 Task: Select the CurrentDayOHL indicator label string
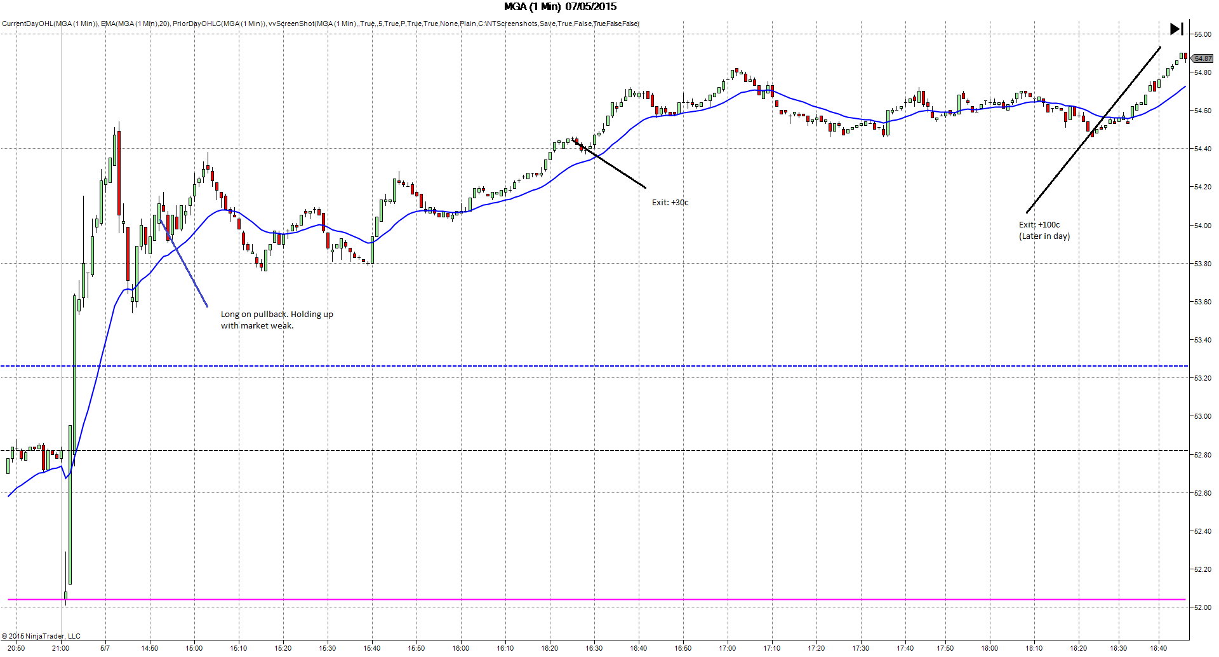[50, 24]
